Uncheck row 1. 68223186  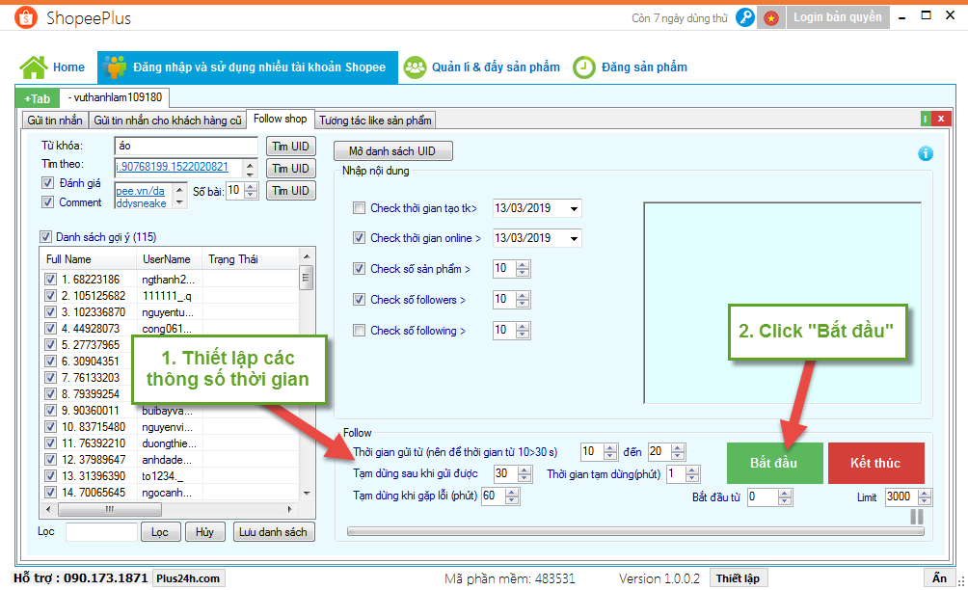(51, 279)
